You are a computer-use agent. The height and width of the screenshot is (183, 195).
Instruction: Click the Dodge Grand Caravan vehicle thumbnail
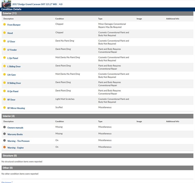pos(6,4)
